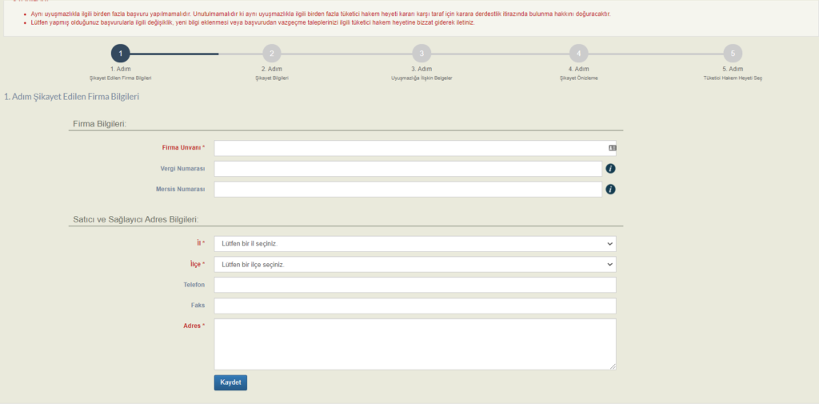Jump to step 3 Uyuşmazlığa İlişkin Belgeler
The height and width of the screenshot is (404, 819).
(421, 54)
